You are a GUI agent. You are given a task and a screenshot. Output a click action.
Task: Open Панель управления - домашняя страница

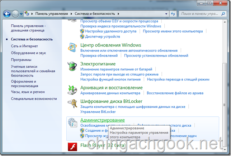(28, 28)
